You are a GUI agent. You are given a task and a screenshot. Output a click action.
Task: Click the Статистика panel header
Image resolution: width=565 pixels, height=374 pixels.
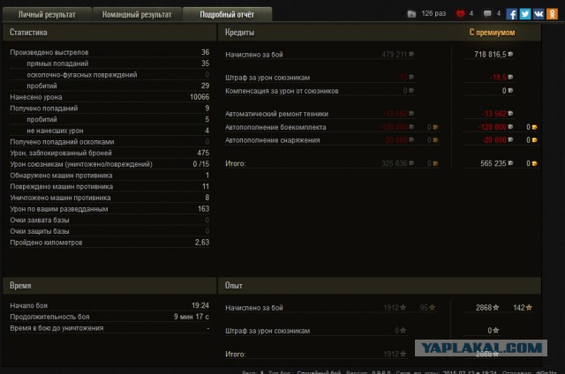coord(109,33)
